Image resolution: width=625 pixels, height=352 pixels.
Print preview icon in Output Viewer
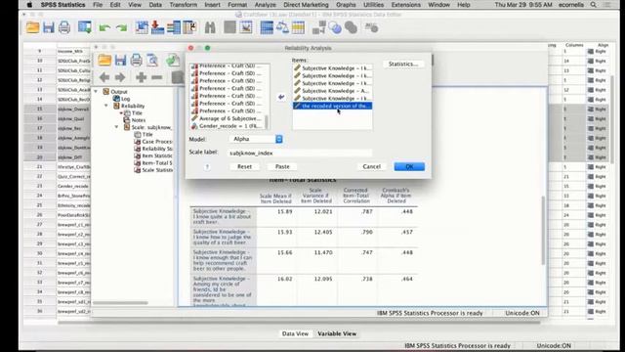[x=152, y=61]
